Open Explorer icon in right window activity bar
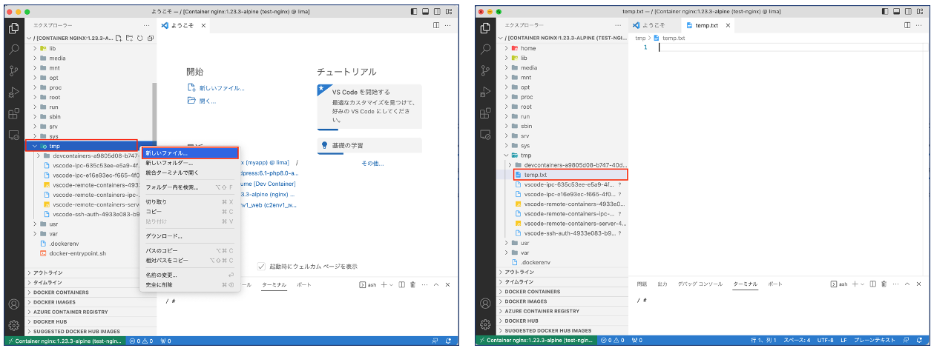934x351 pixels. pos(485,28)
